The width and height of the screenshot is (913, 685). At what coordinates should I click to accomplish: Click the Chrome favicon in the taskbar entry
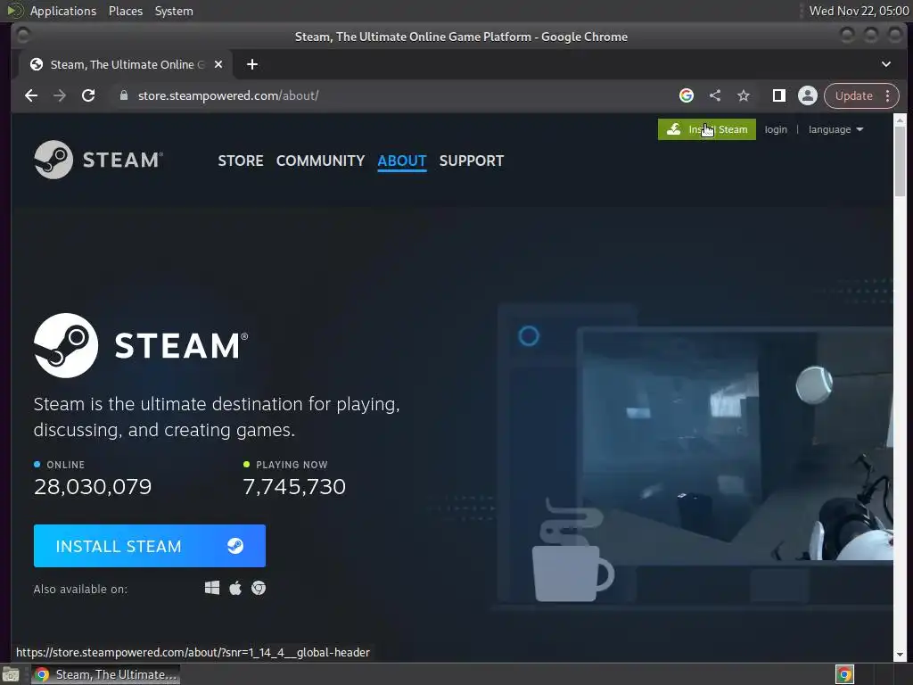pyautogui.click(x=42, y=674)
